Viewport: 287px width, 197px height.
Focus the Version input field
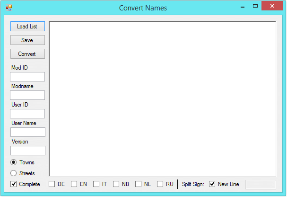click(x=28, y=151)
